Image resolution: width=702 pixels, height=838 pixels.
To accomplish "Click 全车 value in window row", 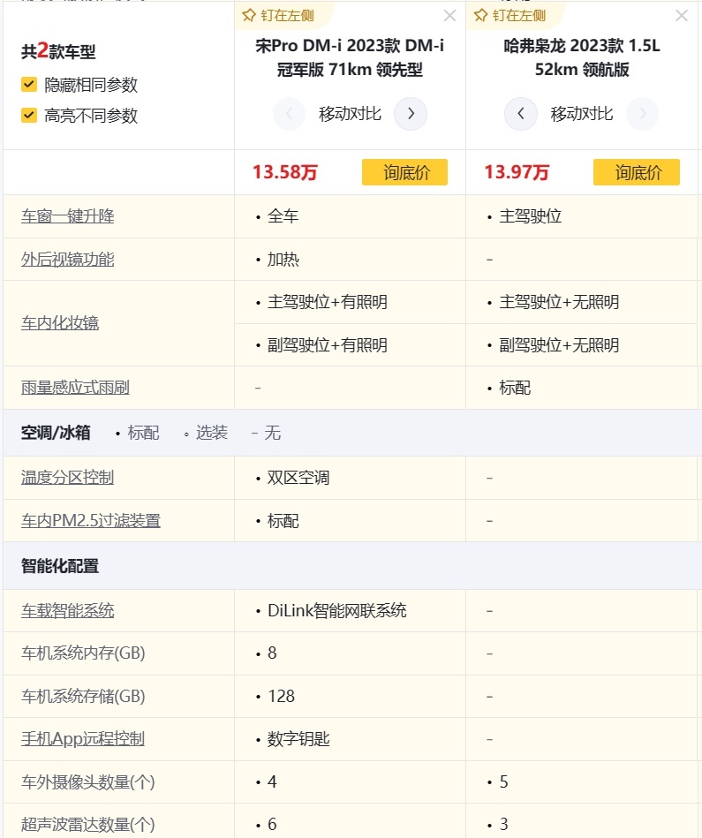I will tap(283, 216).
